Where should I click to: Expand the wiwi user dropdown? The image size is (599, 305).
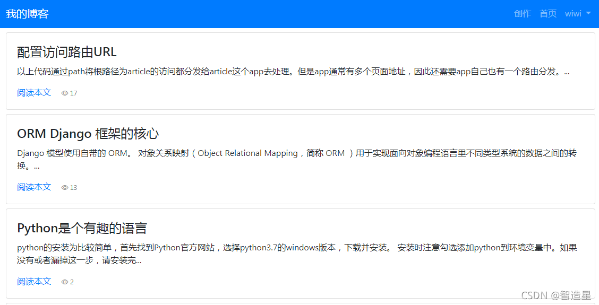click(578, 14)
